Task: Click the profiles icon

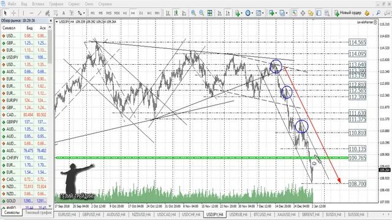Action: tap(282, 13)
